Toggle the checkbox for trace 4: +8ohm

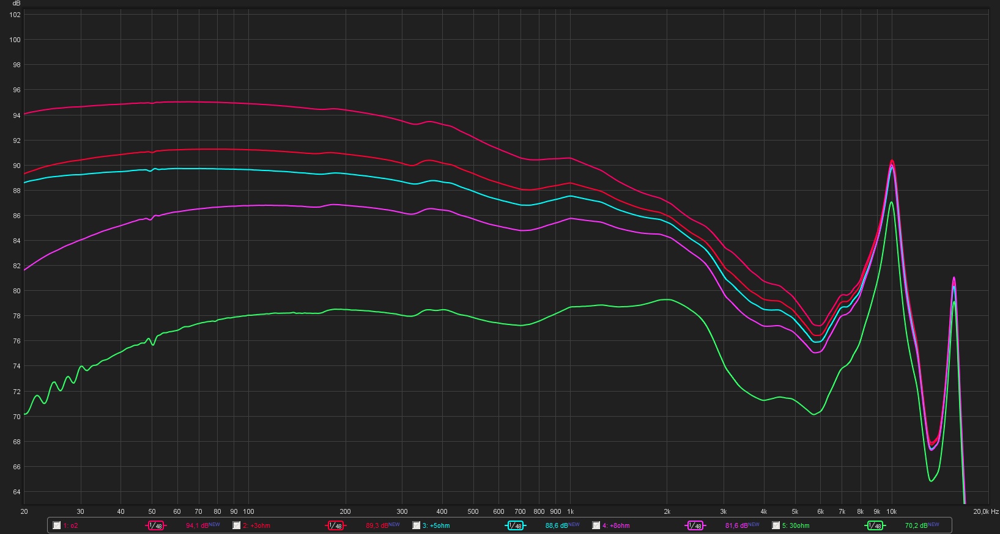click(x=596, y=525)
